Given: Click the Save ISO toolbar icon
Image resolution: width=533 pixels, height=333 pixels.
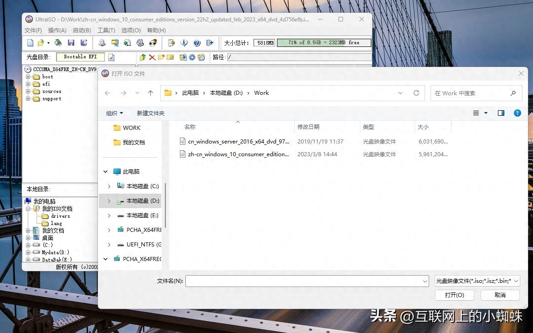Looking at the screenshot, I should click(72, 42).
